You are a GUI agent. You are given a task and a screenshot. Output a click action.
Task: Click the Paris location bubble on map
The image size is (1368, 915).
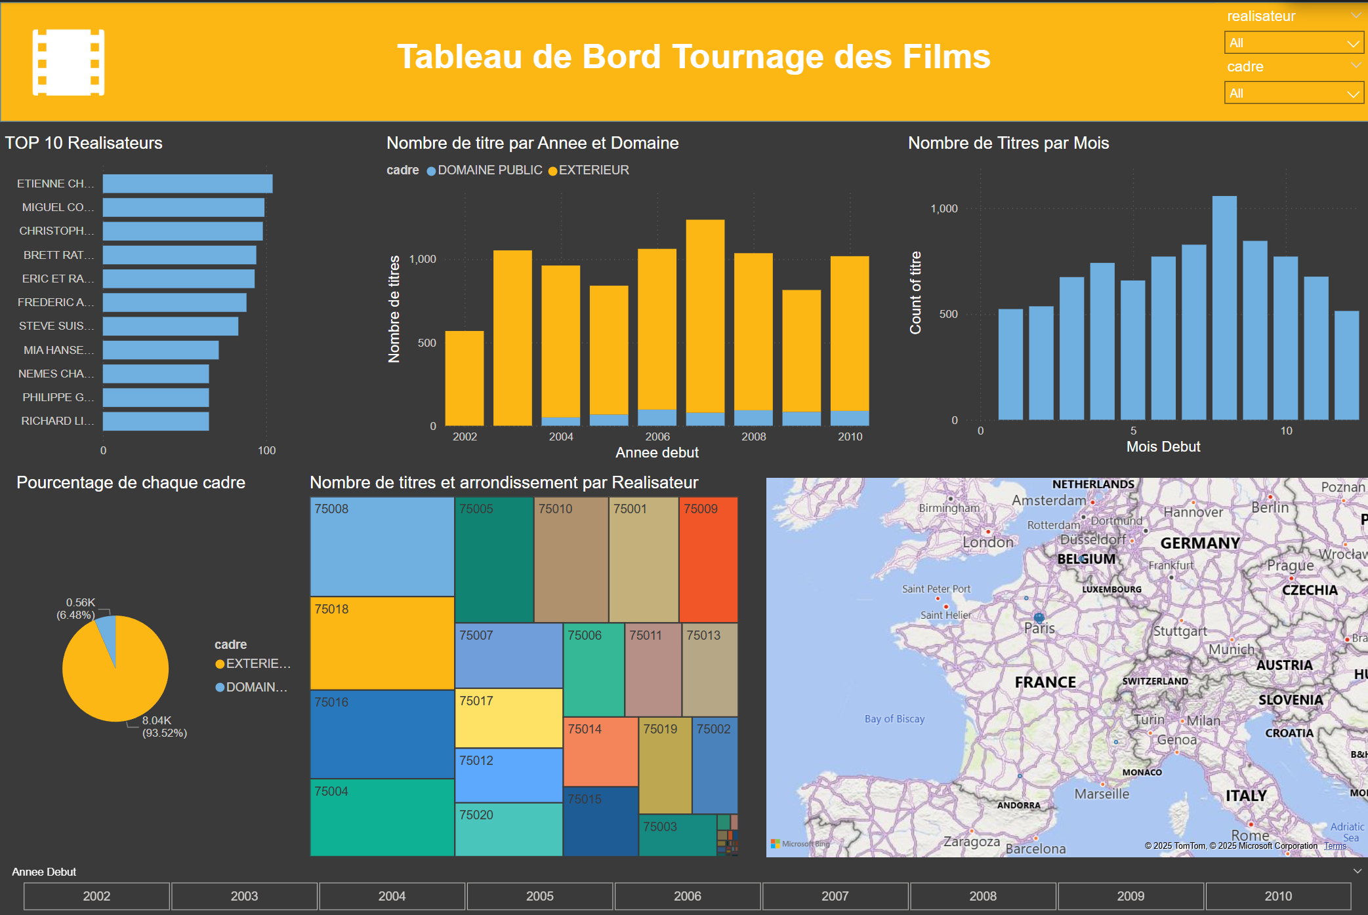click(x=1039, y=617)
